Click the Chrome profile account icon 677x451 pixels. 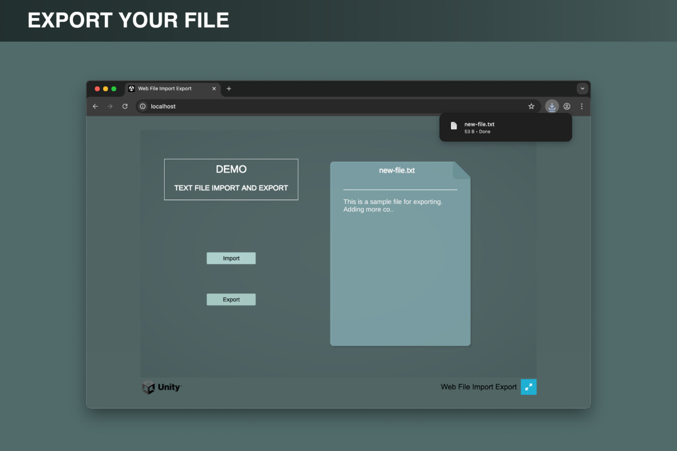pyautogui.click(x=566, y=106)
